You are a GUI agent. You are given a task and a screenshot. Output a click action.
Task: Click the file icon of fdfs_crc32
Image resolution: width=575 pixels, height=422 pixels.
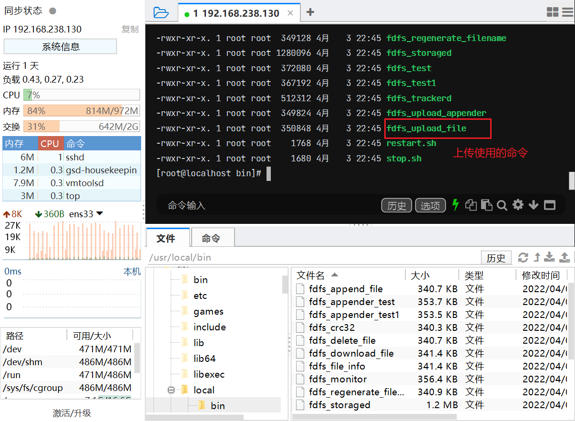[x=300, y=327]
